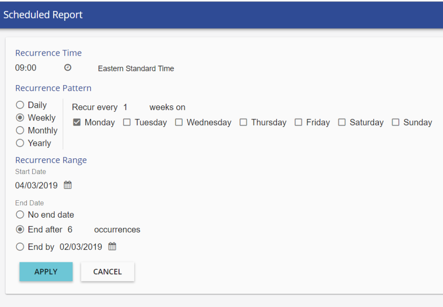Tick the Thursday checkbox
The image size is (443, 307).
pyautogui.click(x=243, y=122)
